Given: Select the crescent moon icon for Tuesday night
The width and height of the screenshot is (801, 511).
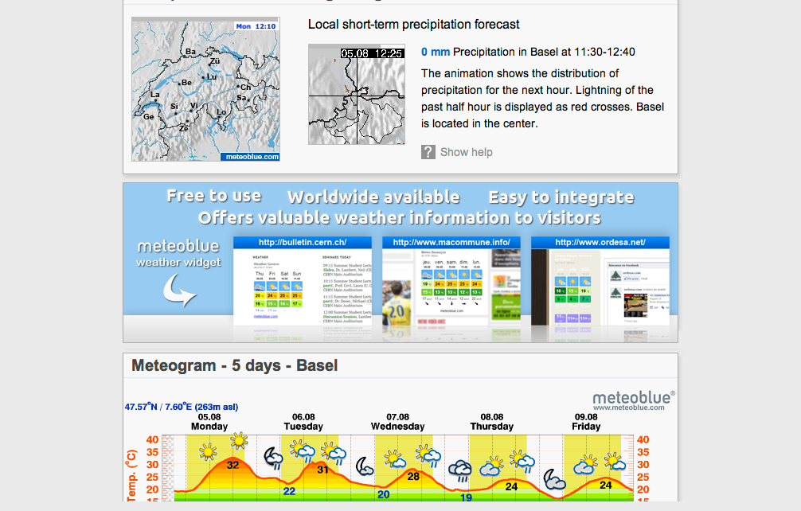Looking at the screenshot, I should [363, 466].
